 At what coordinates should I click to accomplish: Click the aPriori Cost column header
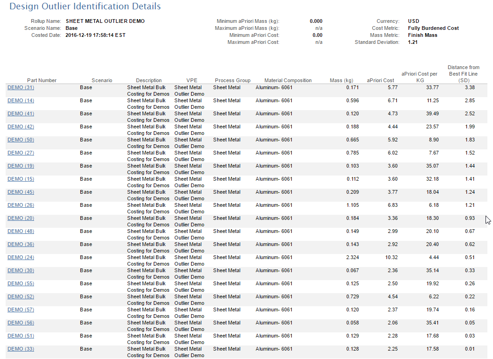pos(380,80)
